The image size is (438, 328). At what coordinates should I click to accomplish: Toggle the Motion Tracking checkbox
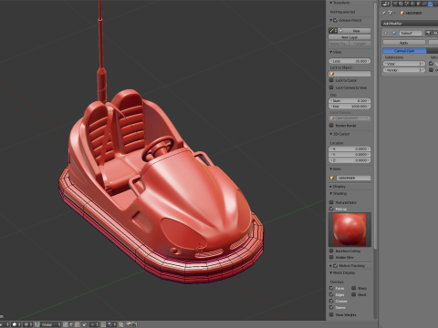pos(336,266)
